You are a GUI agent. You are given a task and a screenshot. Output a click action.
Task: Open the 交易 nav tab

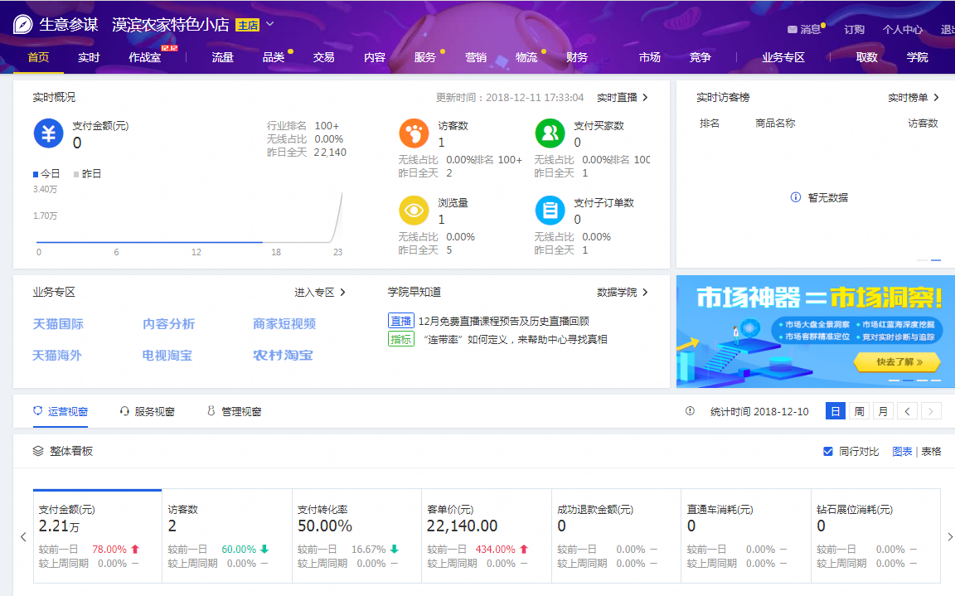point(324,57)
